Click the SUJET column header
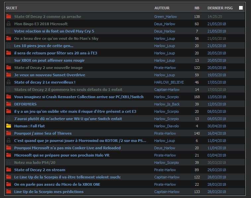 (12, 8)
